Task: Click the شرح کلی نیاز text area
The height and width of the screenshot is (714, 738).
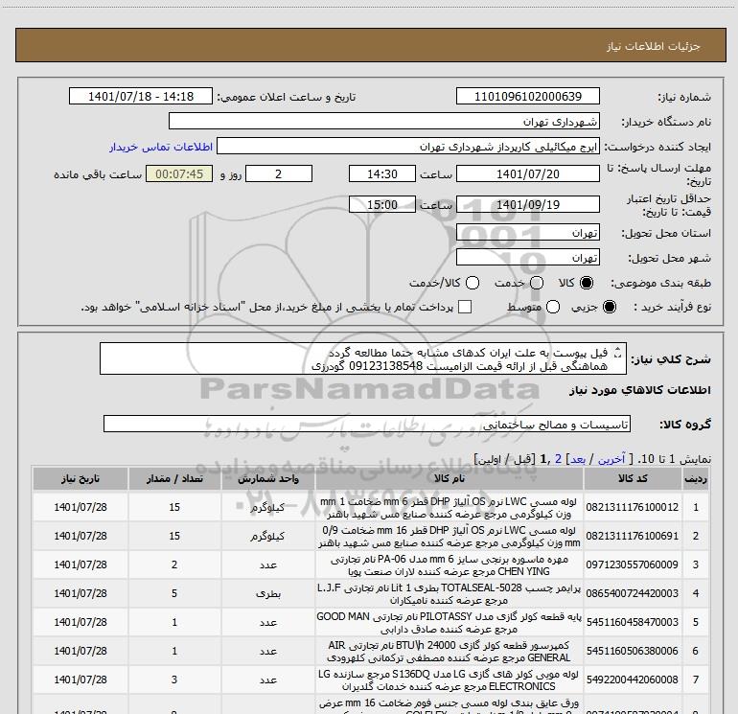Action: pos(363,358)
